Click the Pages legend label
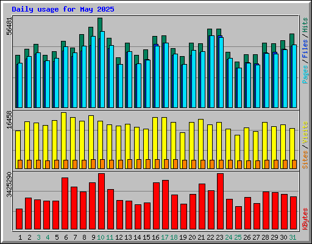312x244 pixels. pos(305,74)
